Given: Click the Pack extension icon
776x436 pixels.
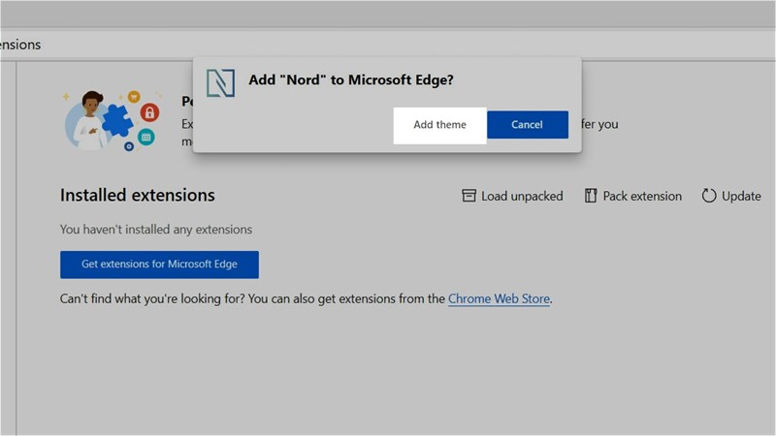Looking at the screenshot, I should (x=591, y=196).
